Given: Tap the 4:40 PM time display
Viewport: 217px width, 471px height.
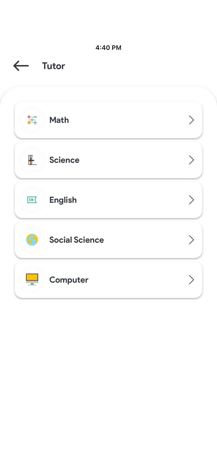Looking at the screenshot, I should click(108, 48).
